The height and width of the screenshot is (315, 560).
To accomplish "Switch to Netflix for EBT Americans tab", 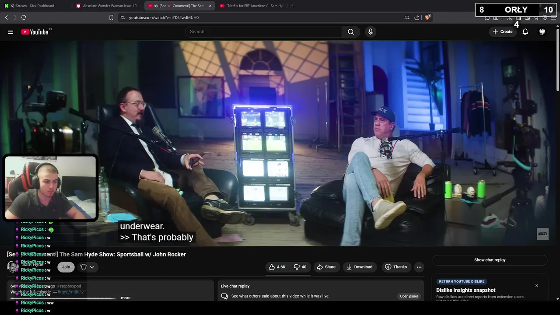I will [252, 6].
